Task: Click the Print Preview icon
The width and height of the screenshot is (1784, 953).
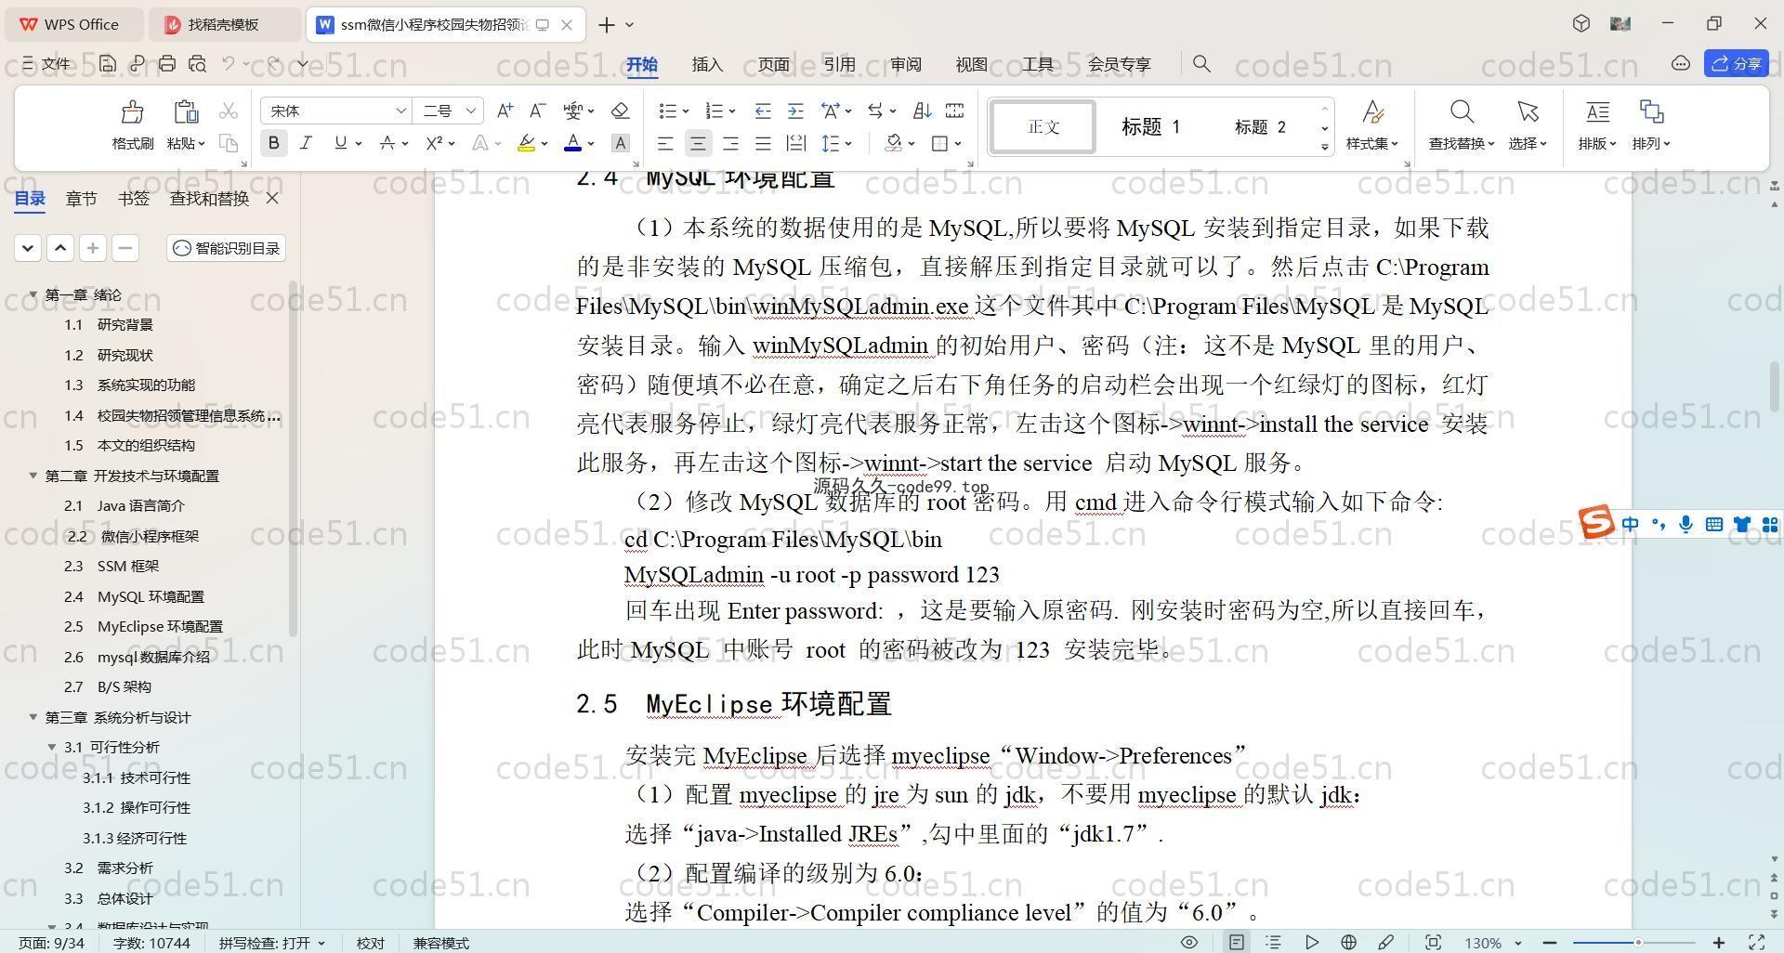Action: tap(197, 63)
